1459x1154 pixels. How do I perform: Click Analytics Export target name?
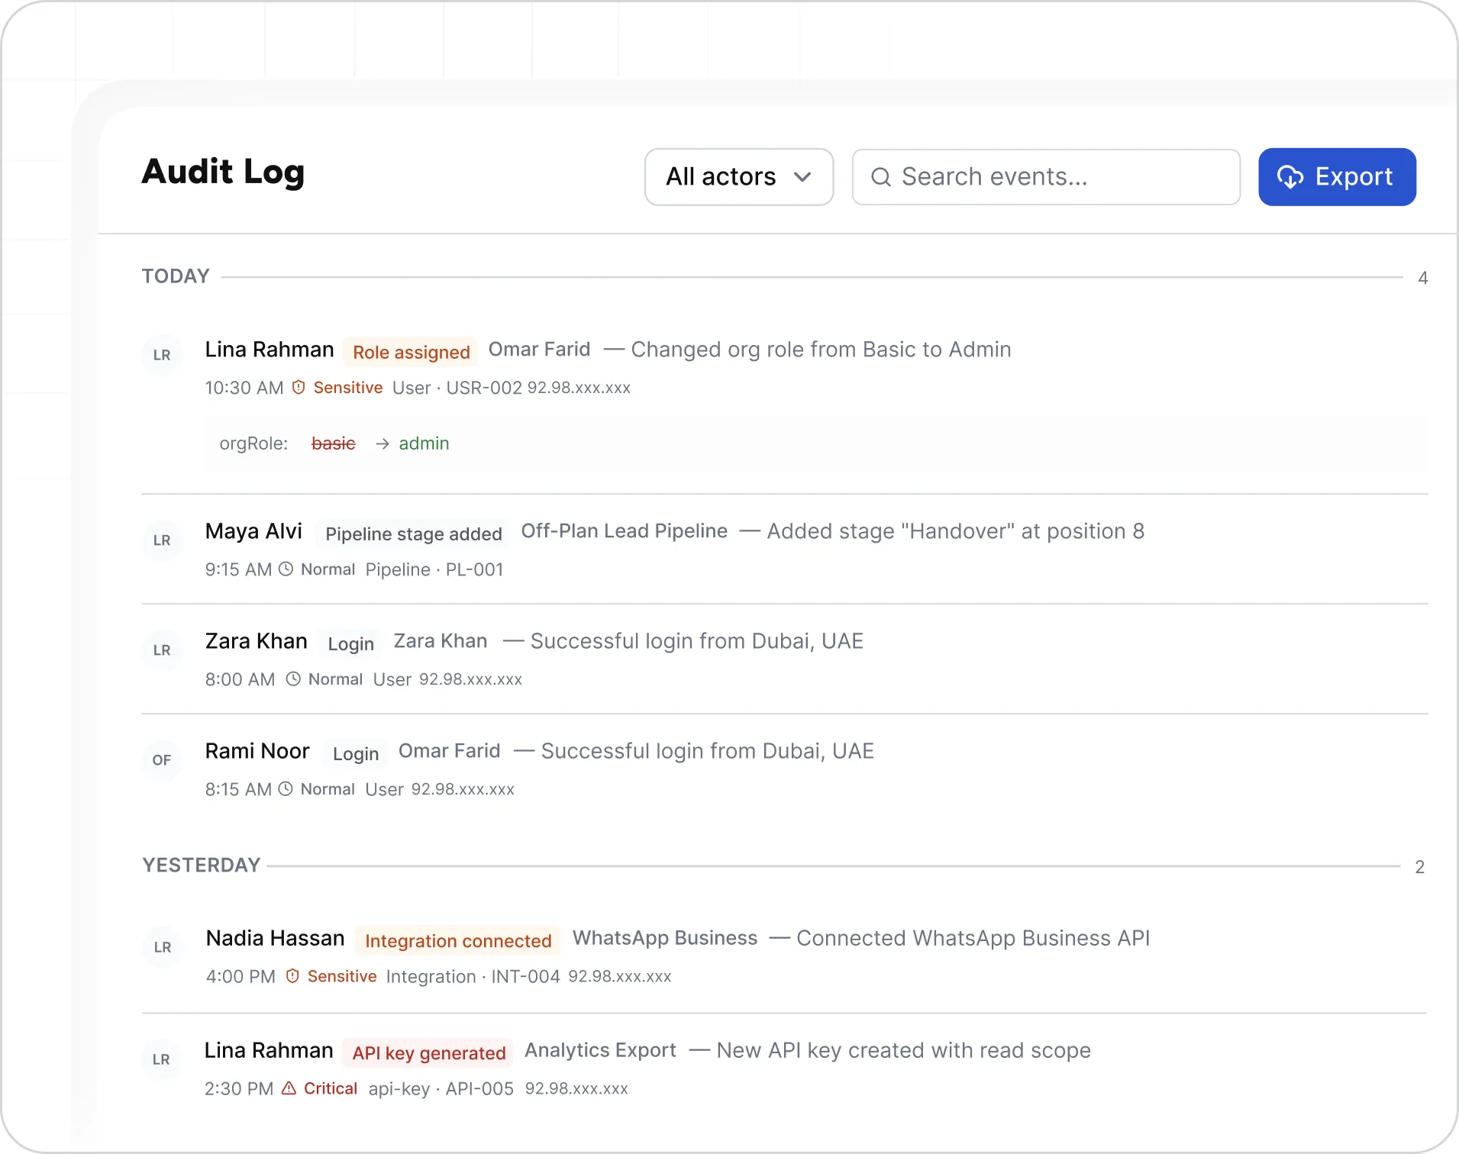601,1050
